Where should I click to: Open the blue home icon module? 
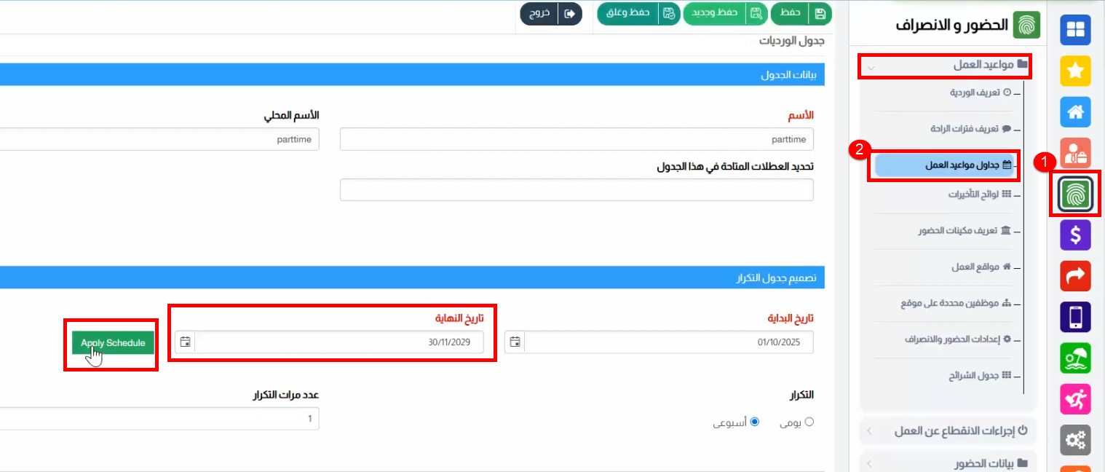(x=1075, y=111)
